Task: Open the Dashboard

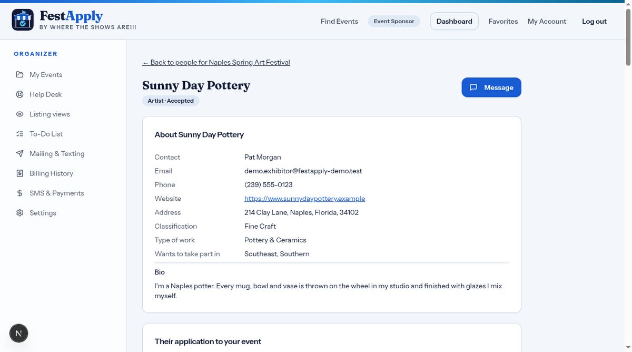Action: 455,21
